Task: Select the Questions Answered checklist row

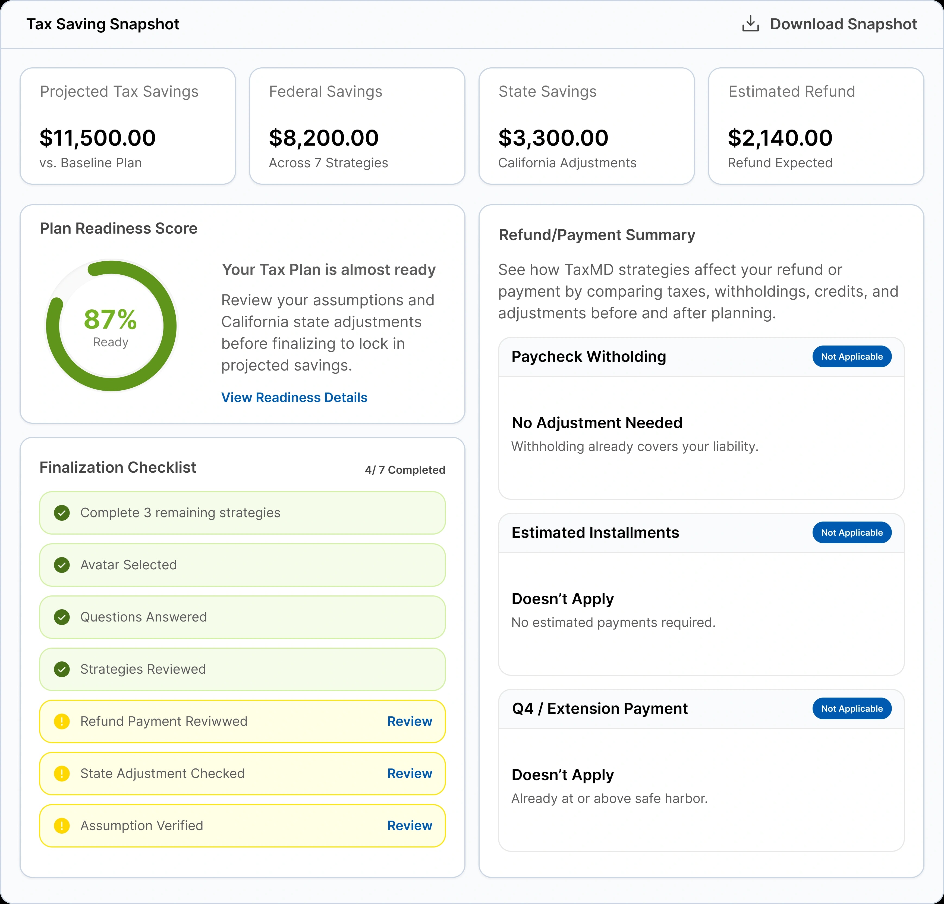Action: (242, 617)
